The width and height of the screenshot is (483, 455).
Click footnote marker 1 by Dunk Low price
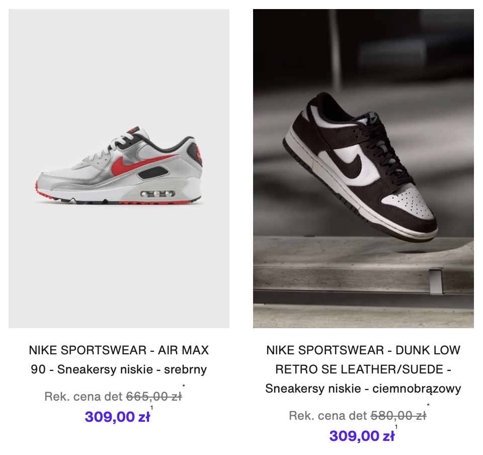tap(396, 427)
